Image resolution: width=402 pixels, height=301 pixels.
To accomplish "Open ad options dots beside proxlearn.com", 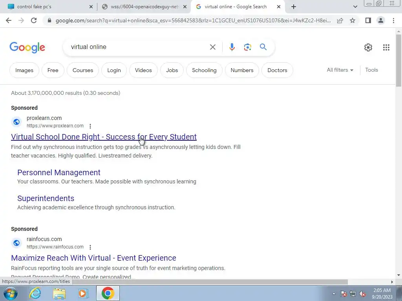I will 90,126.
